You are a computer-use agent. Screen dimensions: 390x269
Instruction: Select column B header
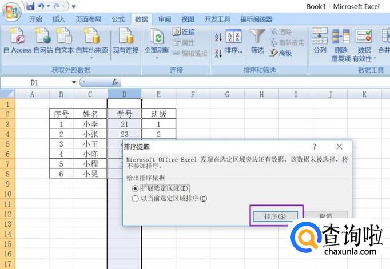point(61,94)
